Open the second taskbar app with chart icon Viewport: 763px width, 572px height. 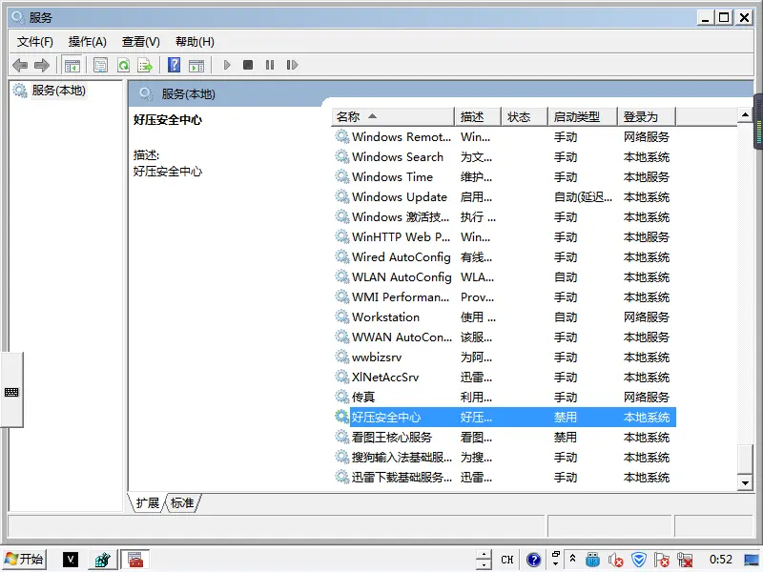tap(102, 560)
